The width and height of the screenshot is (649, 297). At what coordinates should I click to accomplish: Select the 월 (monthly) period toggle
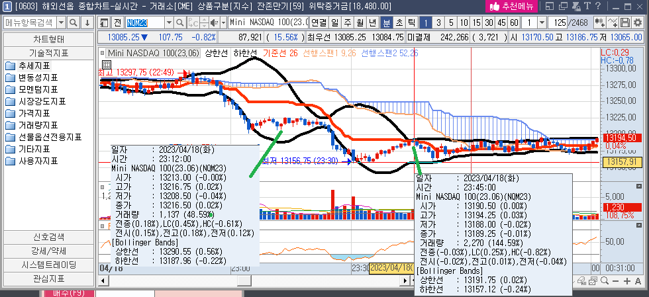click(x=360, y=22)
